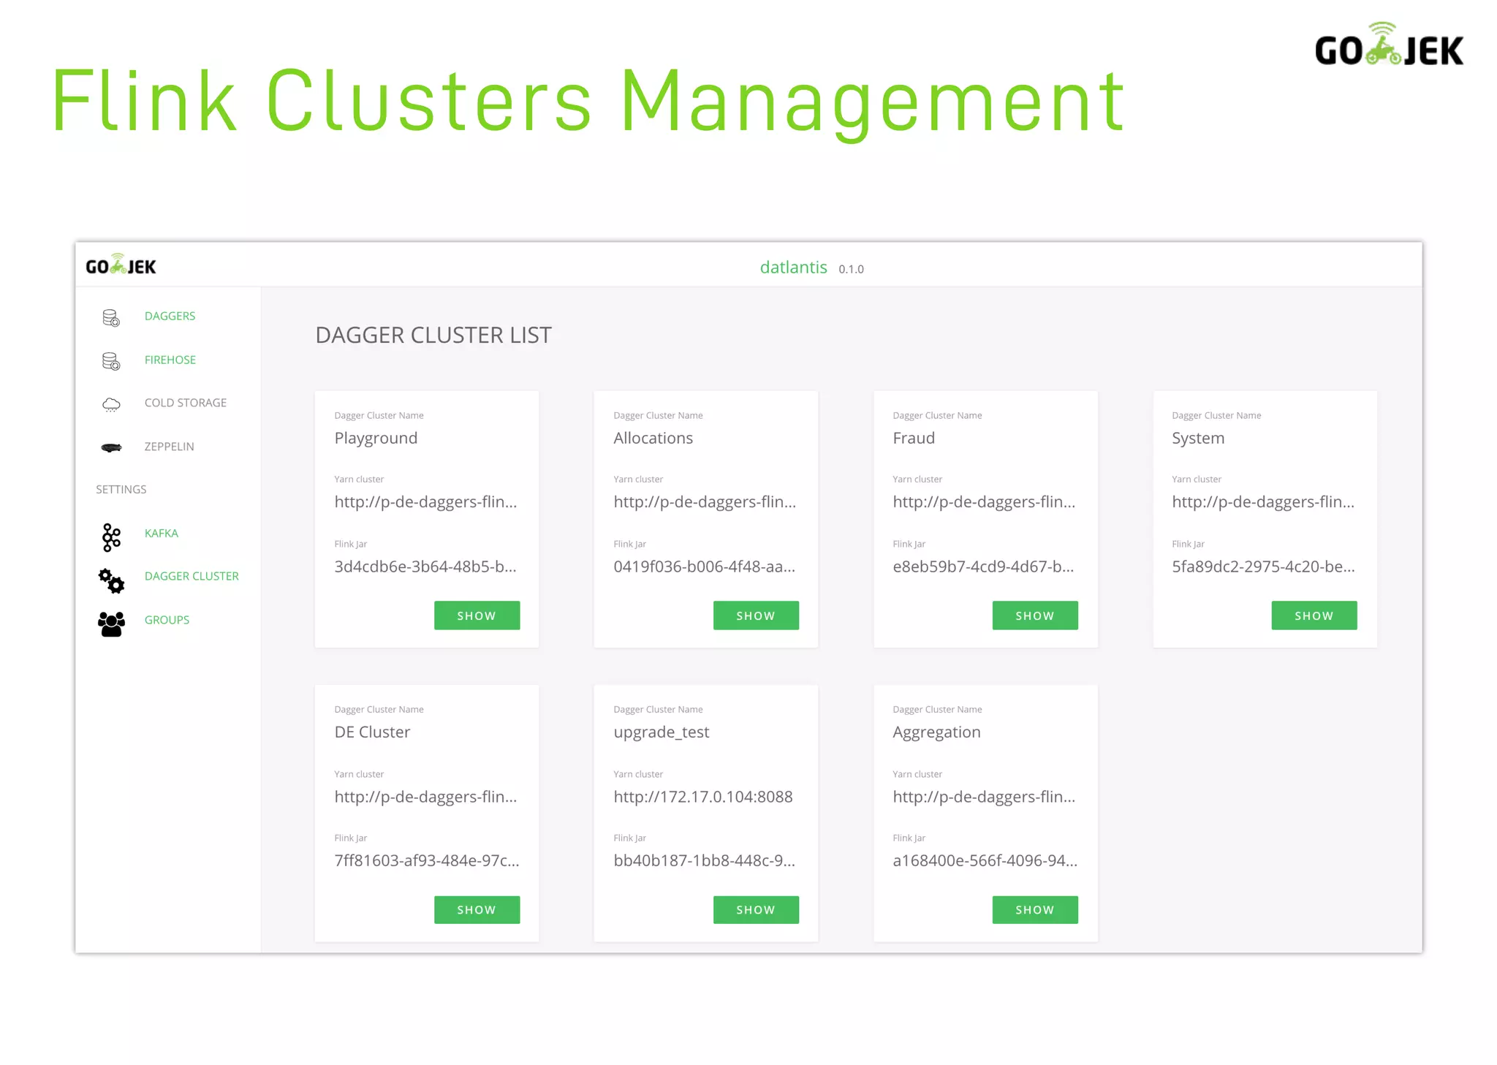Image resolution: width=1497 pixels, height=1065 pixels.
Task: Show the DE Cluster details
Action: pos(477,909)
